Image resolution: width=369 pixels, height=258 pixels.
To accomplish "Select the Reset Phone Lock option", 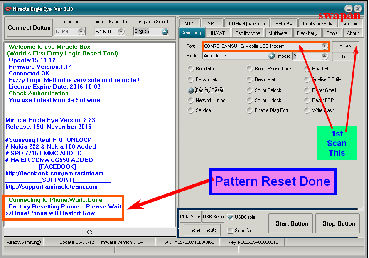I will 269,69.
